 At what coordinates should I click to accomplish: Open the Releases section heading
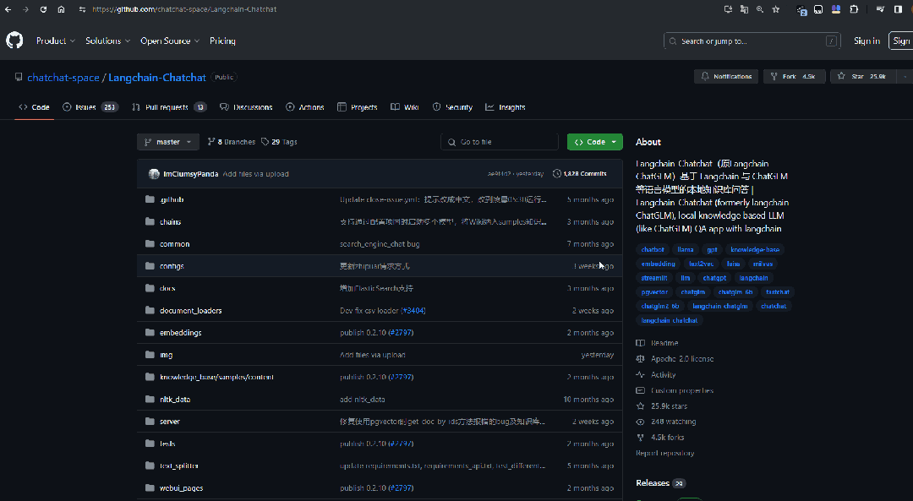tap(652, 483)
